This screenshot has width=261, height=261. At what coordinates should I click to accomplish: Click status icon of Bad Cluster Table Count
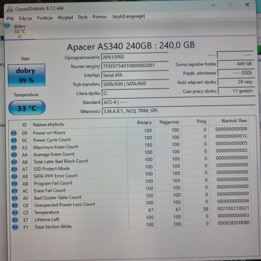(15, 198)
